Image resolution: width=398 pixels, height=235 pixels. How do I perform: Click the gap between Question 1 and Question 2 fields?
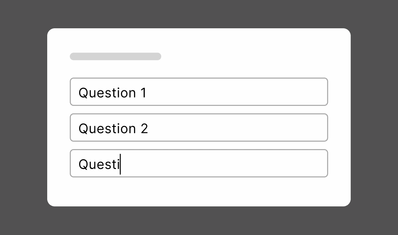click(x=199, y=110)
